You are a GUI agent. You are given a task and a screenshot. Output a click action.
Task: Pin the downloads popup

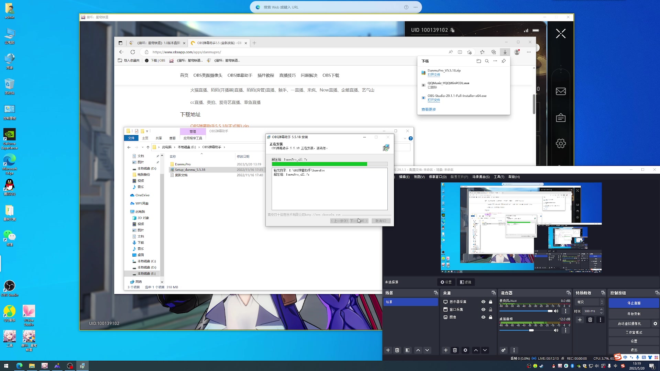[x=504, y=61]
